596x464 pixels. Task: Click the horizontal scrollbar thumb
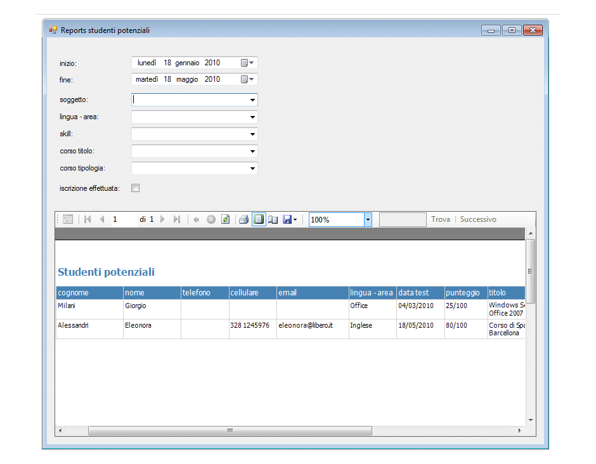(x=230, y=430)
